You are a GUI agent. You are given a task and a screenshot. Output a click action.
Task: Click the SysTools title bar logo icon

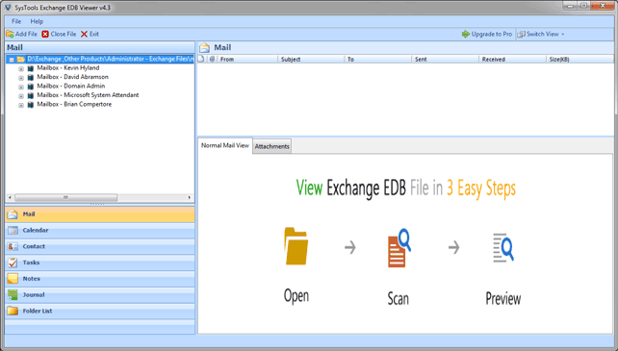click(8, 8)
